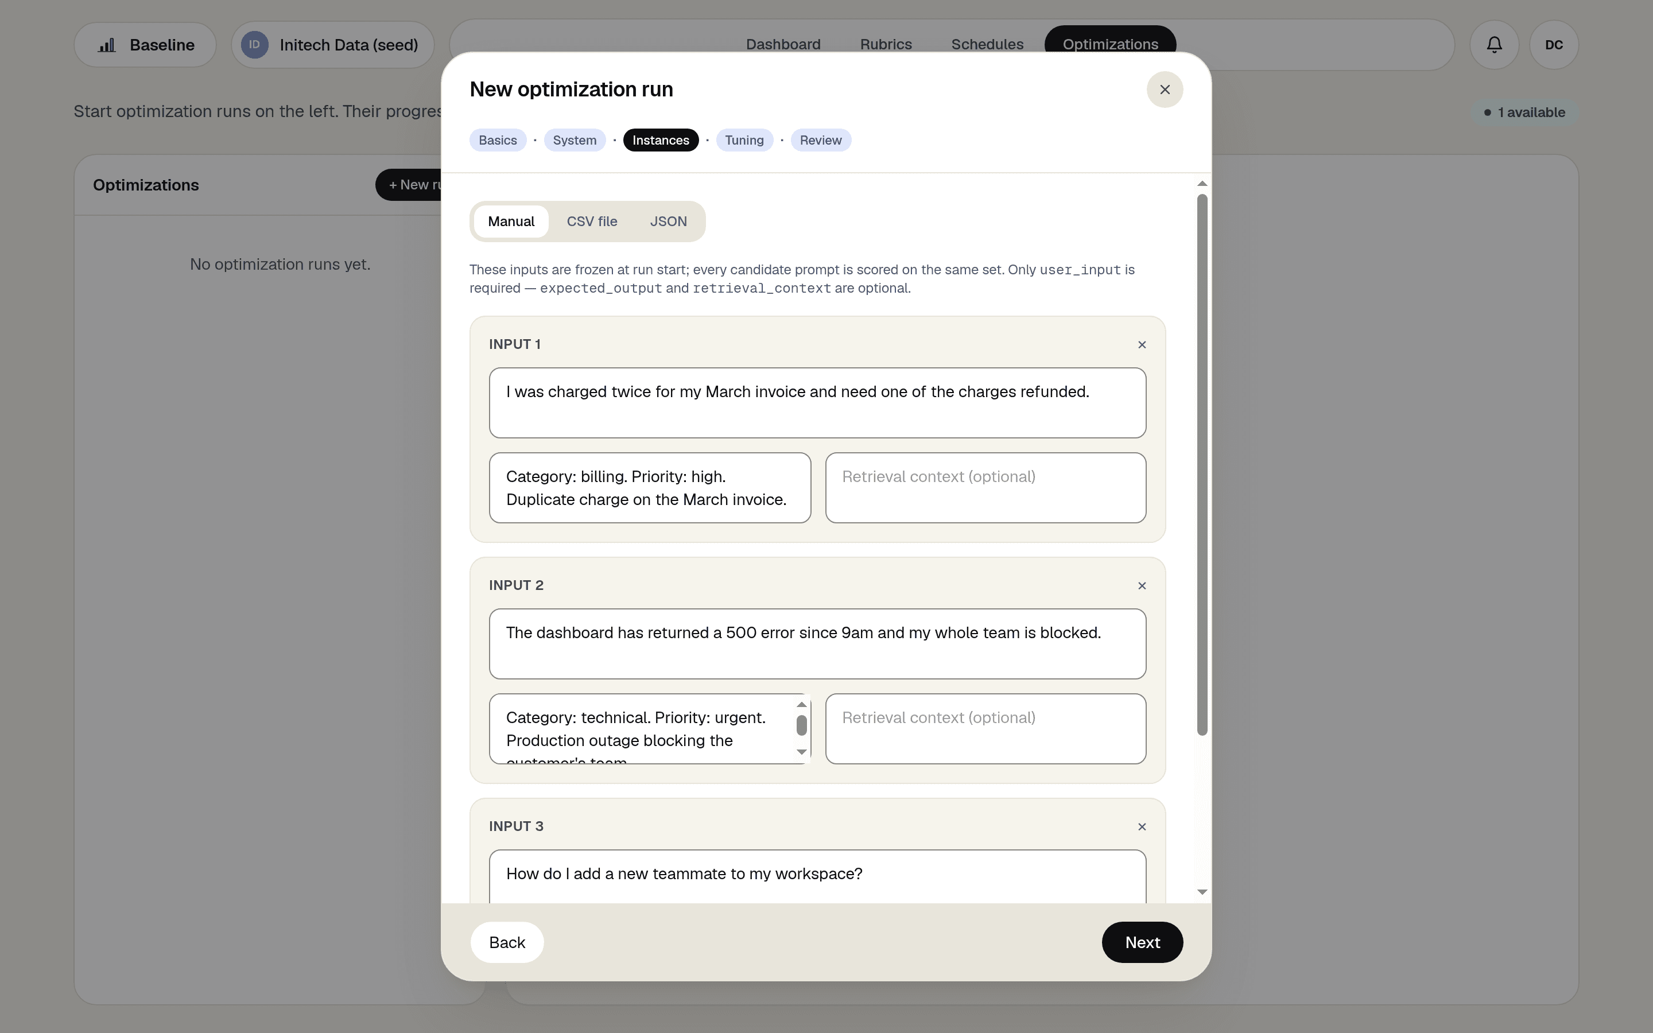Click the 1 available status badge

click(x=1524, y=112)
